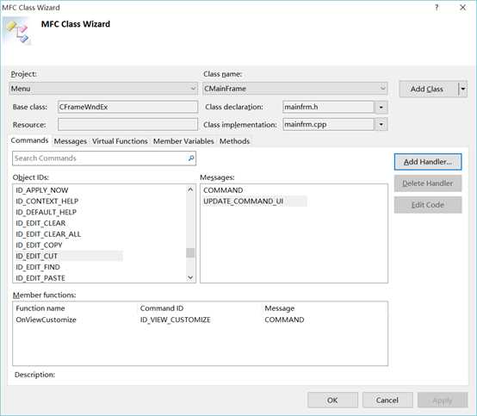Open the Add Class split-button arrow
The image size is (477, 416).
[462, 90]
